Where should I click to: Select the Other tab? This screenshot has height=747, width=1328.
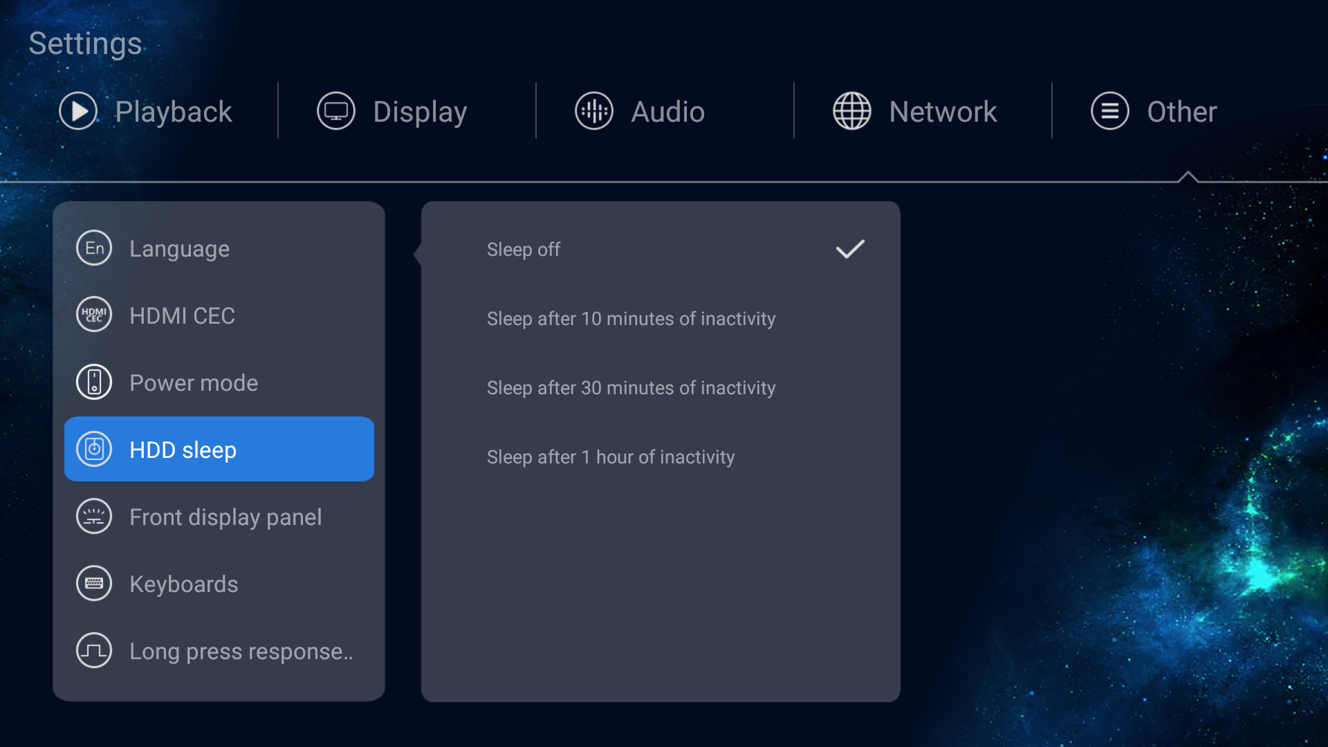tap(1154, 111)
